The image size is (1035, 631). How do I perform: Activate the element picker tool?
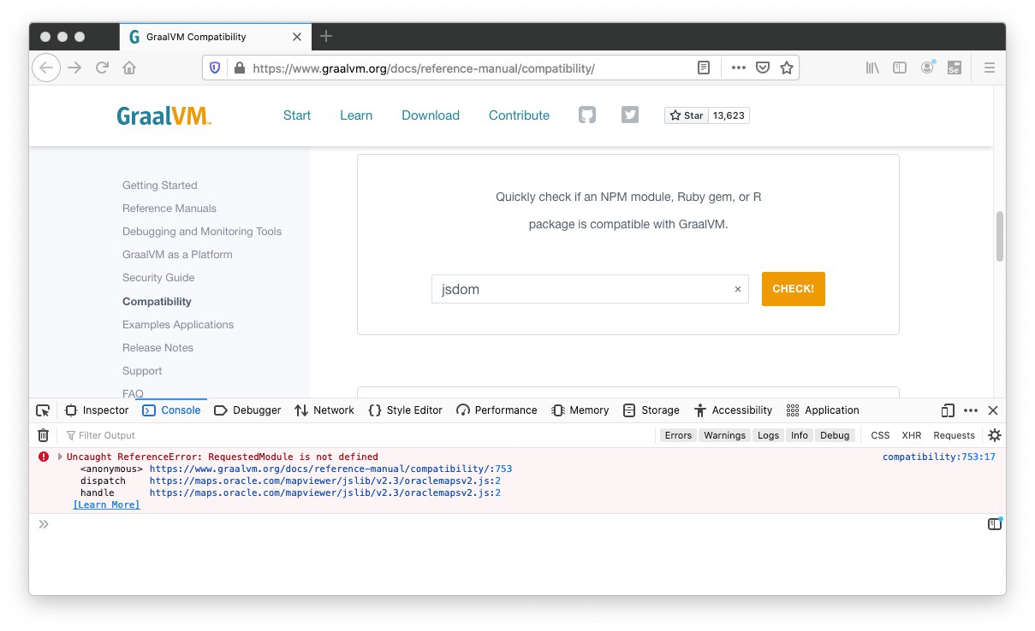pyautogui.click(x=43, y=410)
